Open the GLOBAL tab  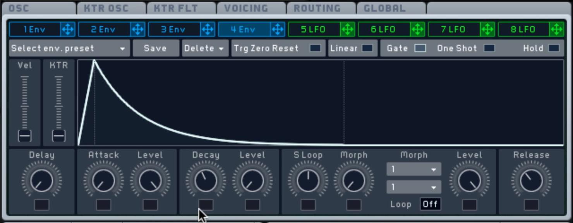coord(391,8)
